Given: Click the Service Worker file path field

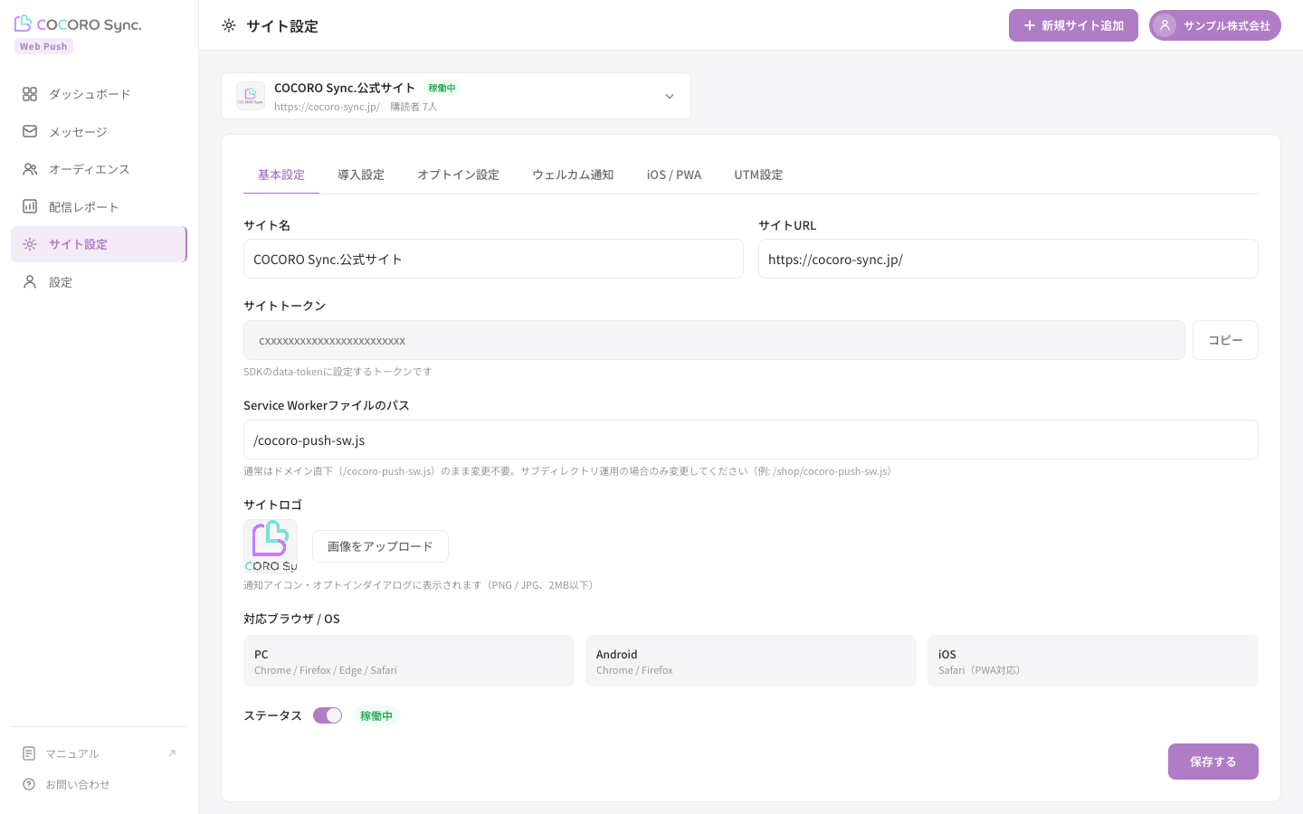Looking at the screenshot, I should pyautogui.click(x=751, y=440).
